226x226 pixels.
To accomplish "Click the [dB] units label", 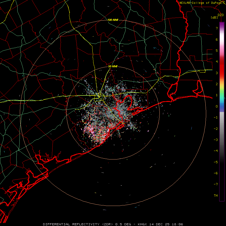I will (214, 17).
